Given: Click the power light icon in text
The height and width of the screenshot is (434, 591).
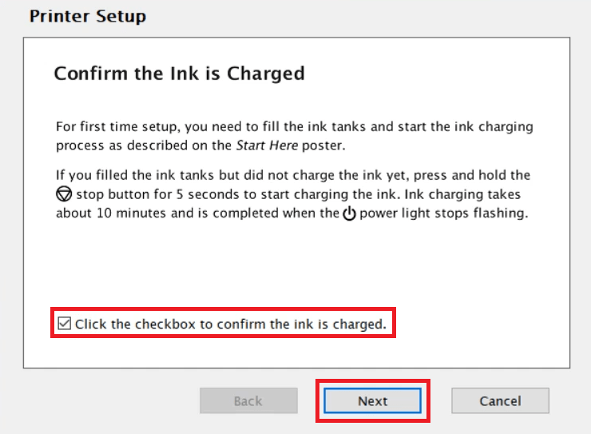Looking at the screenshot, I should point(349,213).
